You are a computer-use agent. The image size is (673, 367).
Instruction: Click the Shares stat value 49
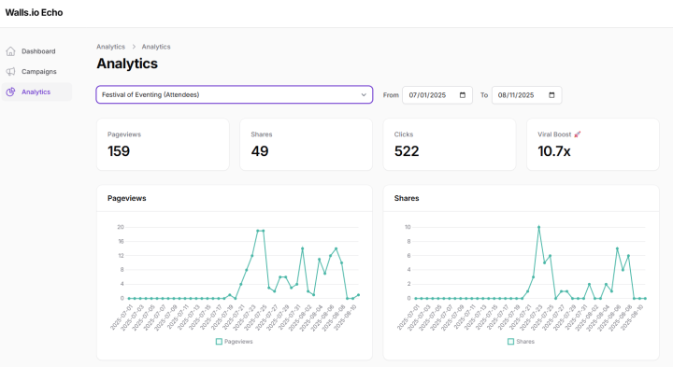tap(260, 151)
